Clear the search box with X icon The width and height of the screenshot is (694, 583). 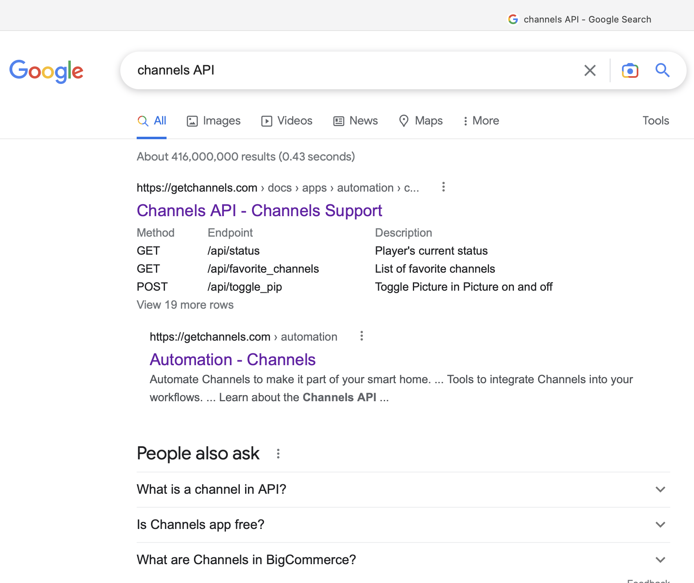[x=590, y=70]
